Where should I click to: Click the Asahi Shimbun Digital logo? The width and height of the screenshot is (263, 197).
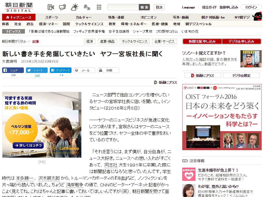(x=18, y=7)
